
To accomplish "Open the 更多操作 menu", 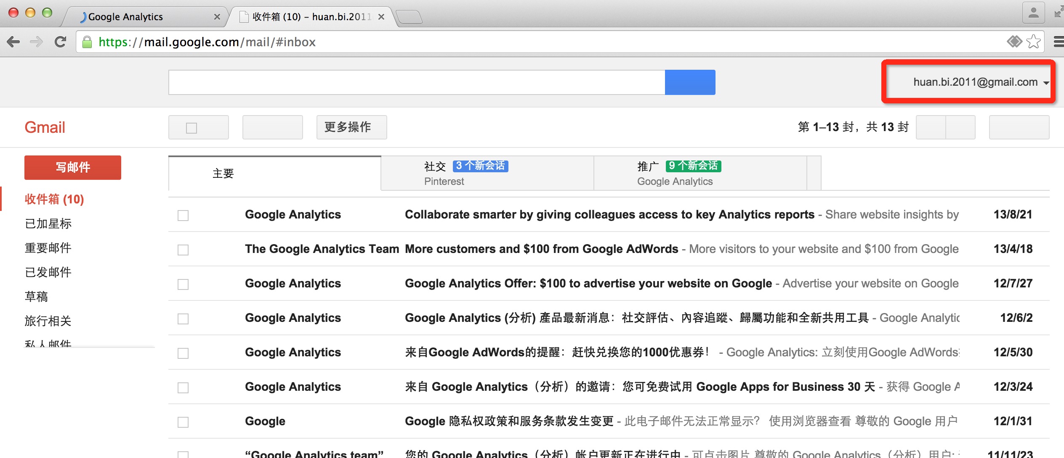I will click(x=351, y=127).
